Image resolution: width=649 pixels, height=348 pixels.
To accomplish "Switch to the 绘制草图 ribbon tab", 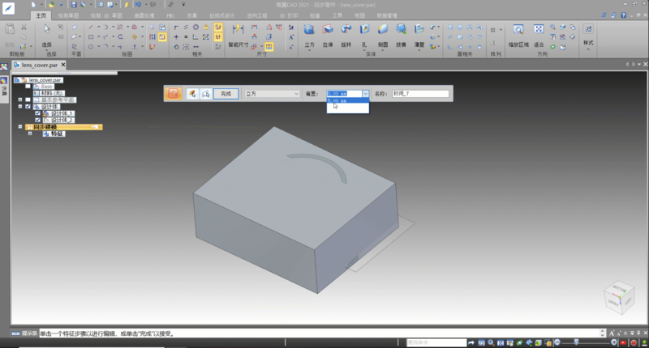I will click(x=68, y=15).
